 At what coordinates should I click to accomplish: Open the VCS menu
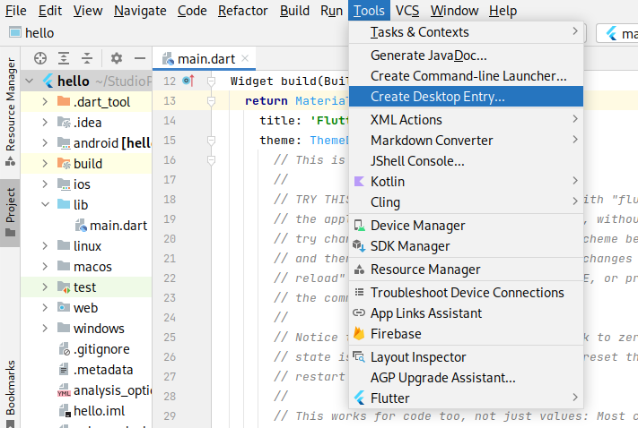(407, 11)
